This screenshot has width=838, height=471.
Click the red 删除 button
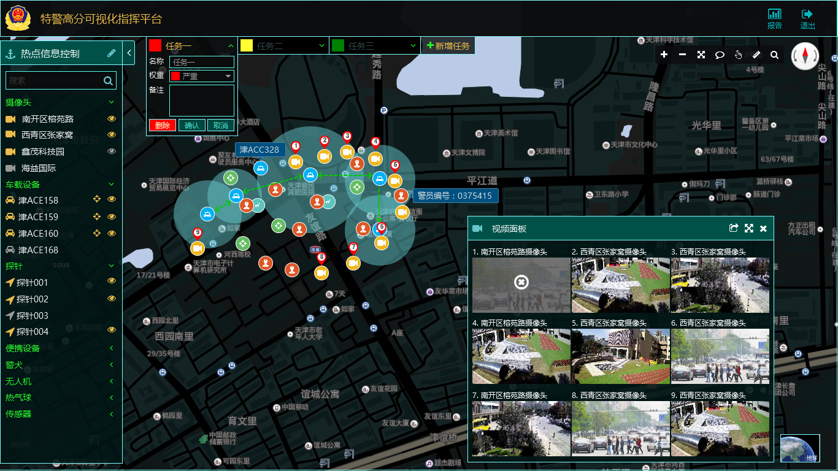pyautogui.click(x=162, y=125)
